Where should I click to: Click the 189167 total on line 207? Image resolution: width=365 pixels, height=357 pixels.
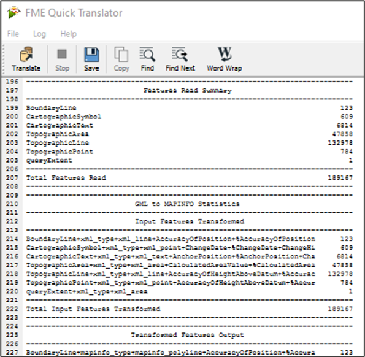(x=340, y=178)
